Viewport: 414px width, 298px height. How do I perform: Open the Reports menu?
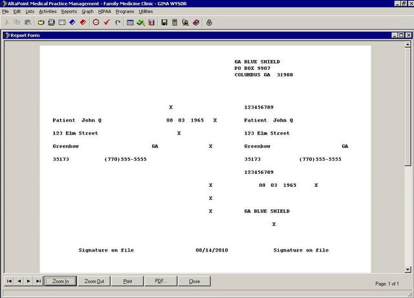(x=69, y=12)
